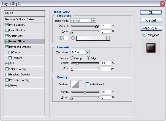166x121 pixels.
Task: Select the Satin style entry
Action: (x=12, y=64)
